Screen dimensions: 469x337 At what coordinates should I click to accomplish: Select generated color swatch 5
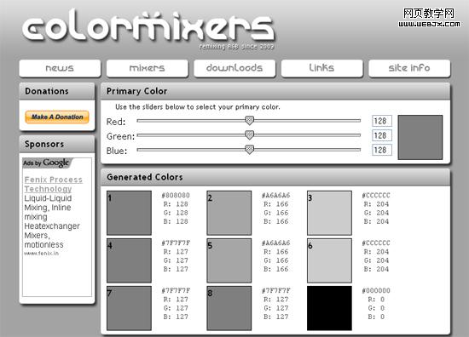[x=229, y=260]
